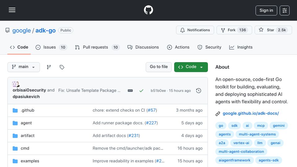This screenshot has height=167, width=297.
Task: Open orbisai0security author link
Action: (29, 90)
